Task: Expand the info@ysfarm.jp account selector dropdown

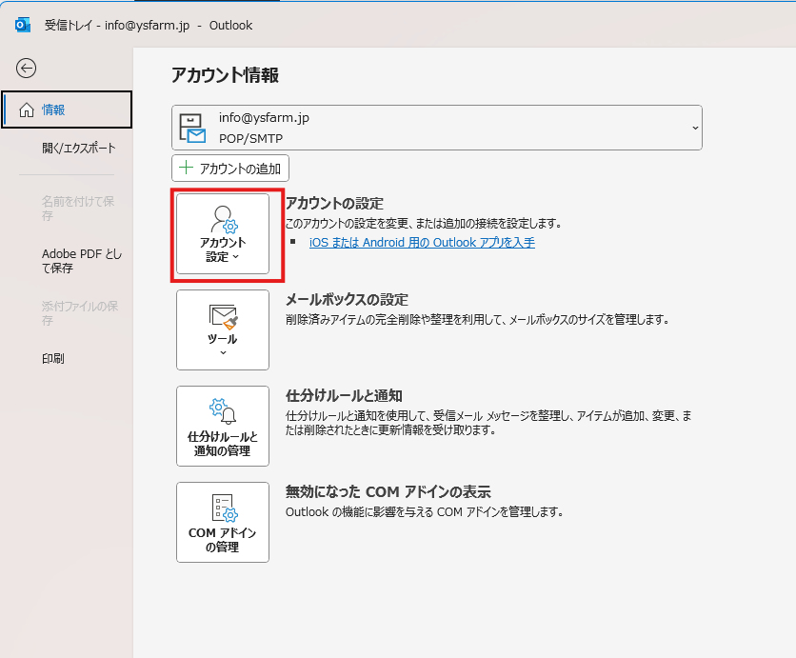Action: (694, 128)
